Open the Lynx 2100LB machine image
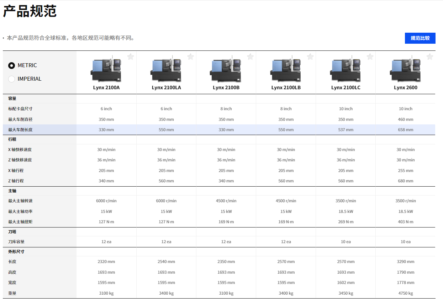The image size is (443, 300). coord(286,69)
